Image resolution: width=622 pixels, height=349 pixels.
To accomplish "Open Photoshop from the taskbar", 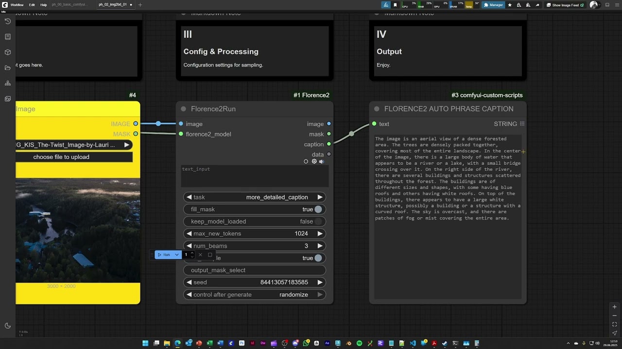I will [242, 343].
